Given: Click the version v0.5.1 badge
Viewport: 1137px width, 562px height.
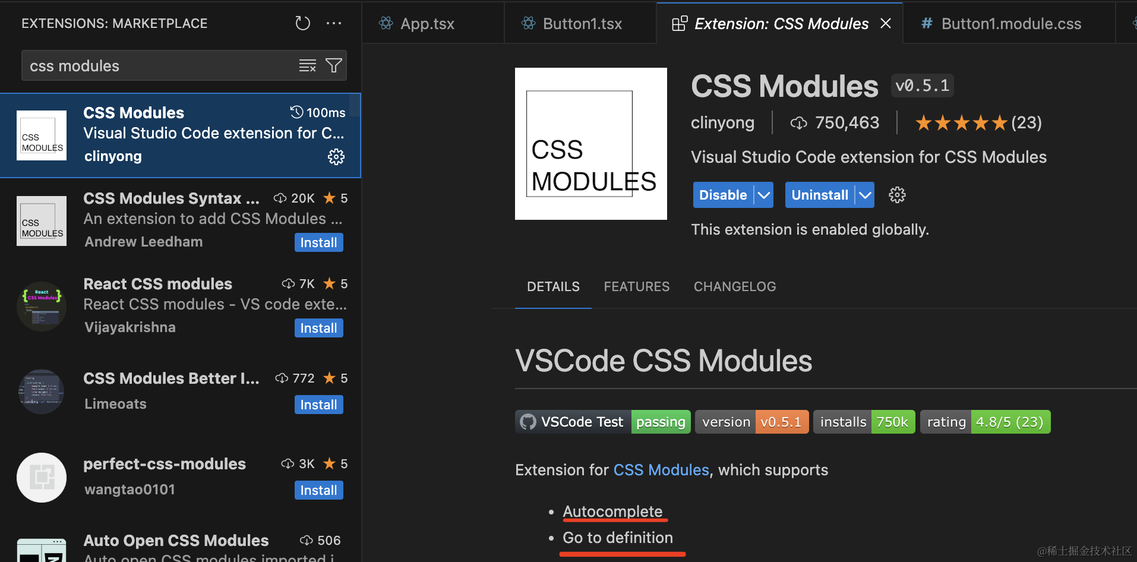Looking at the screenshot, I should pos(752,422).
